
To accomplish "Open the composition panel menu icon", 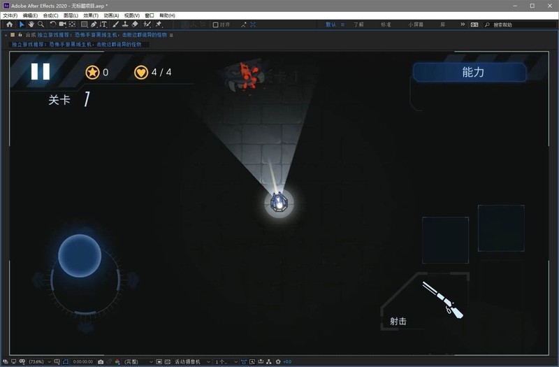I will click(x=171, y=35).
